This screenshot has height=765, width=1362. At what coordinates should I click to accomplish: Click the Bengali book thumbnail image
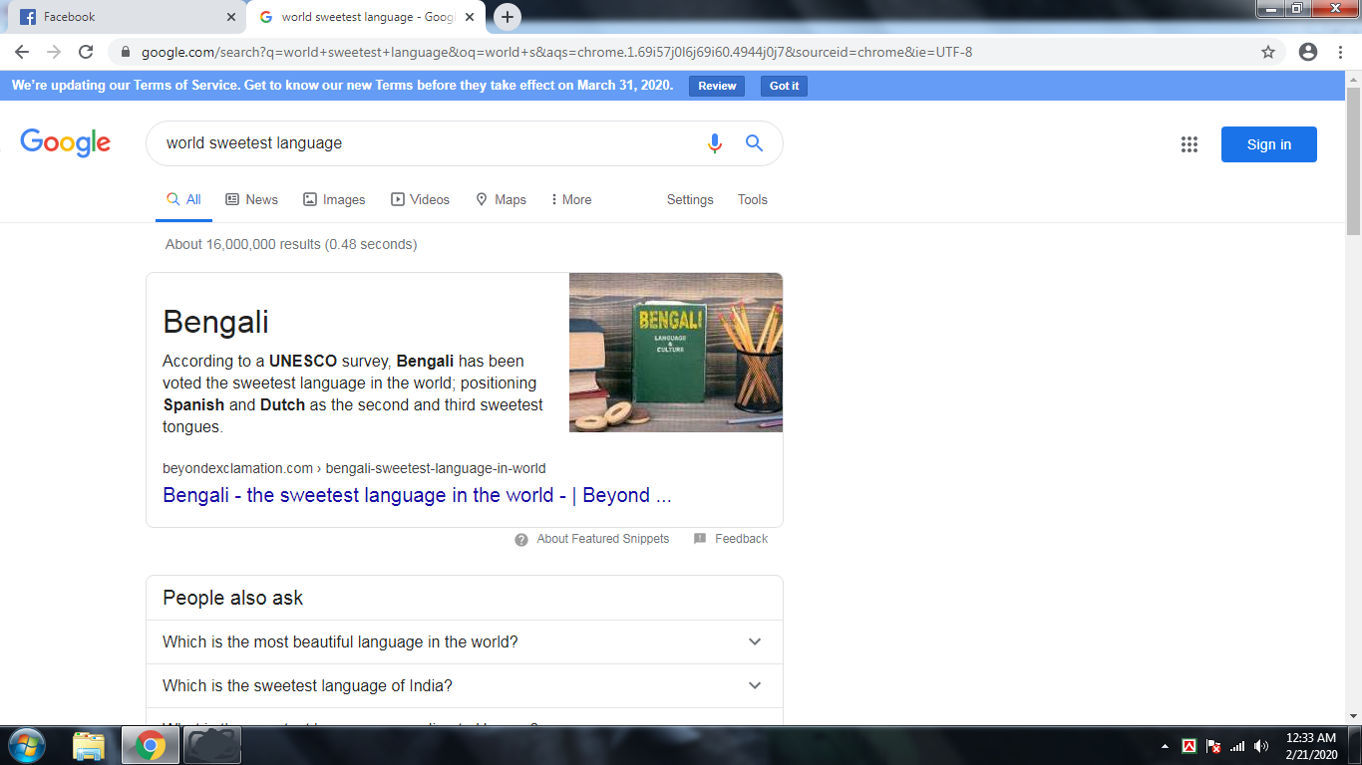tap(676, 353)
